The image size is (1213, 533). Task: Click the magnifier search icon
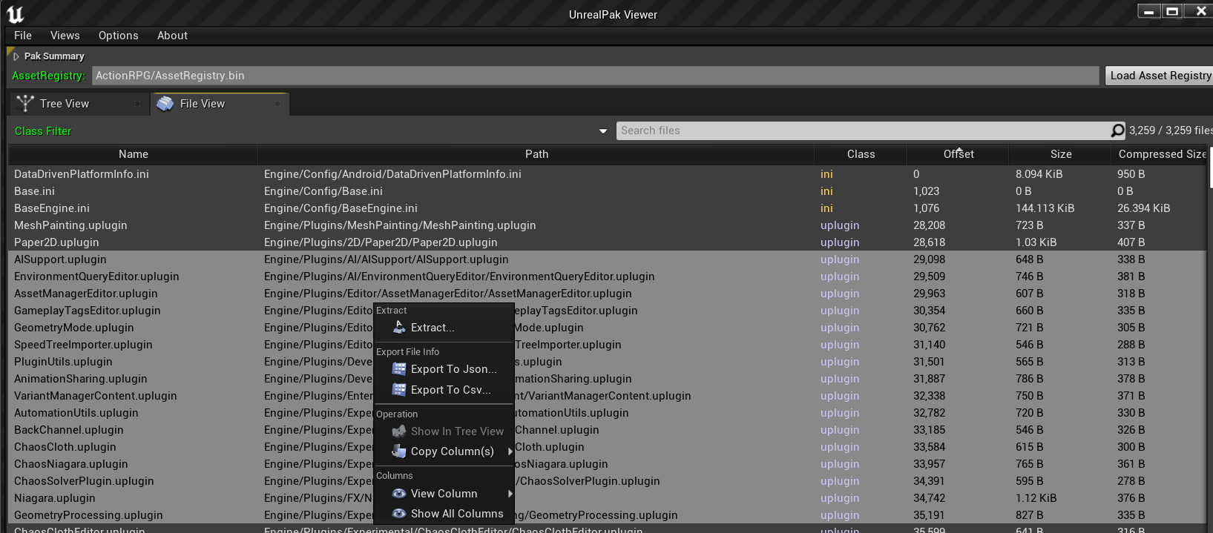pos(1117,130)
